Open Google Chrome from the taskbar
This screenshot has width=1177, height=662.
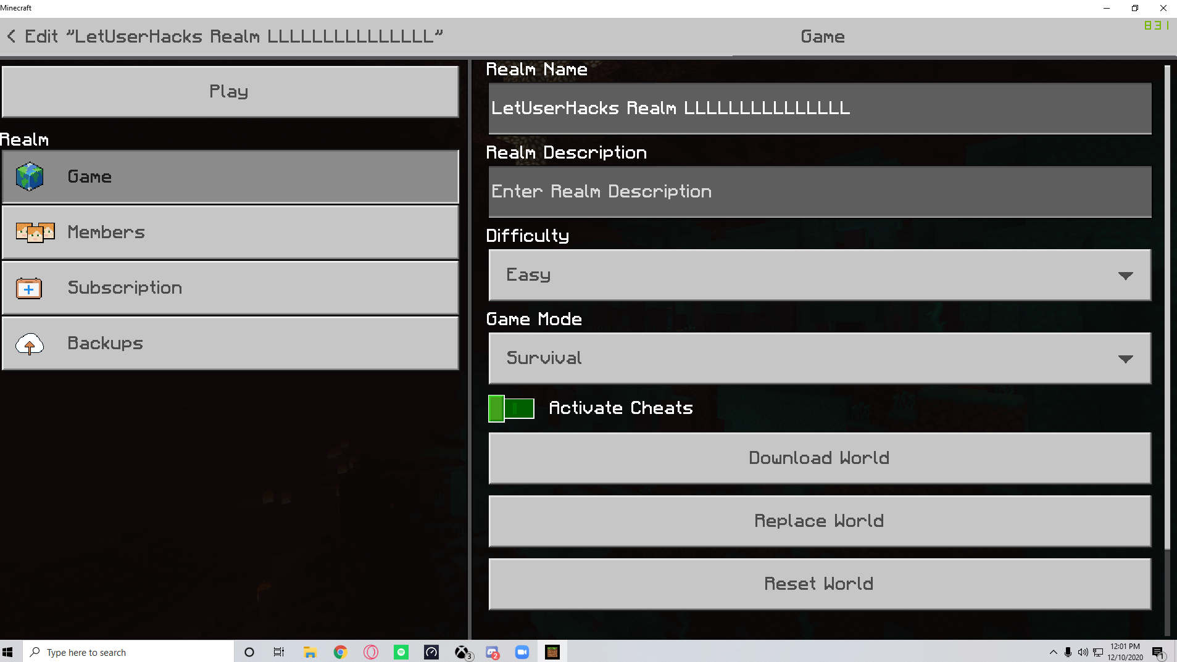[x=340, y=652]
